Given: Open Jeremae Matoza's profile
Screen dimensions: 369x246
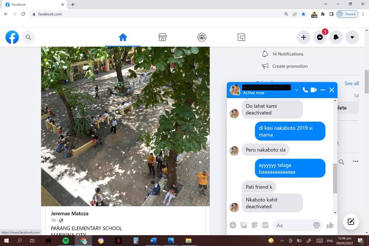Looking at the screenshot, I should click(70, 214).
